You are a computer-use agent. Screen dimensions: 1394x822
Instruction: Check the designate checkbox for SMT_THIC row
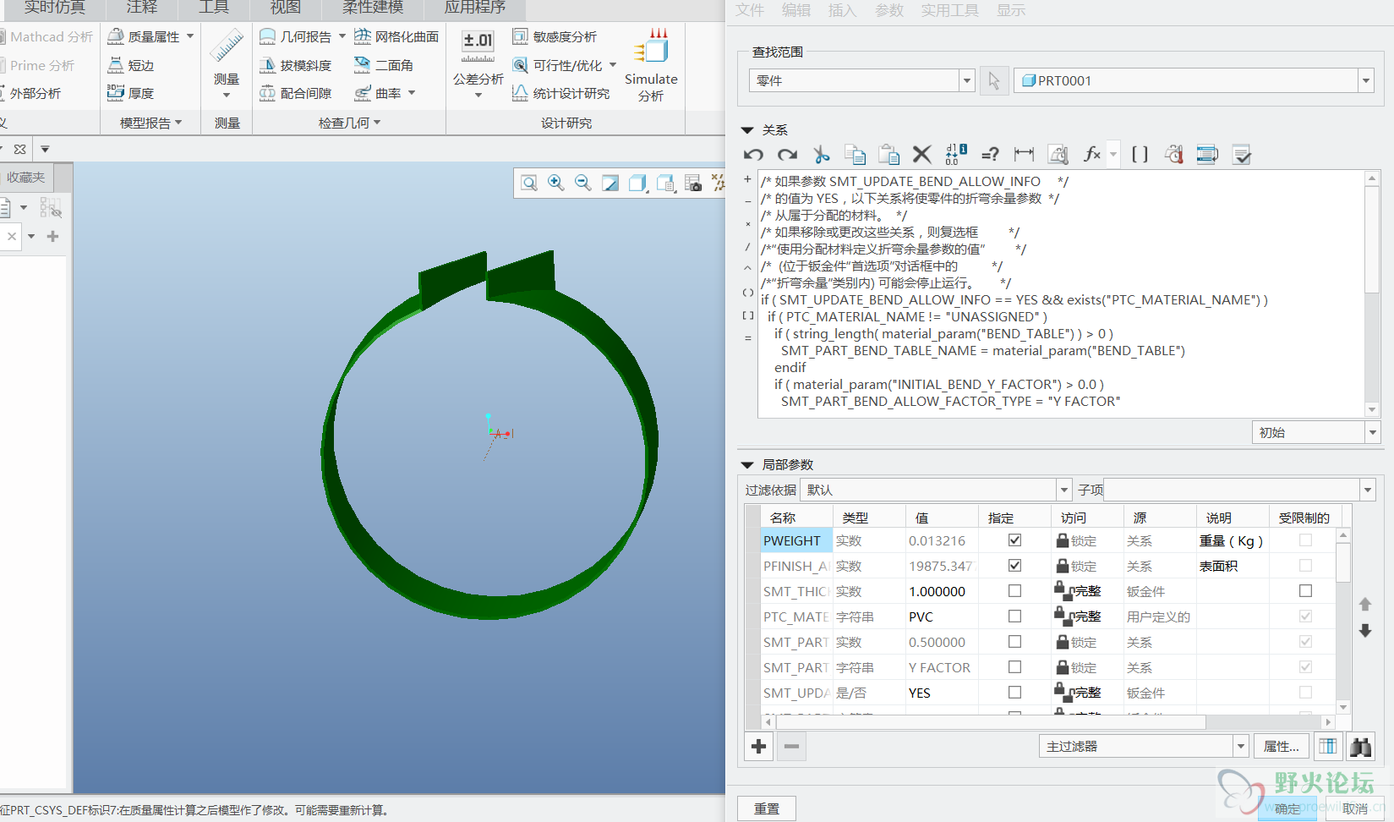pos(1014,591)
